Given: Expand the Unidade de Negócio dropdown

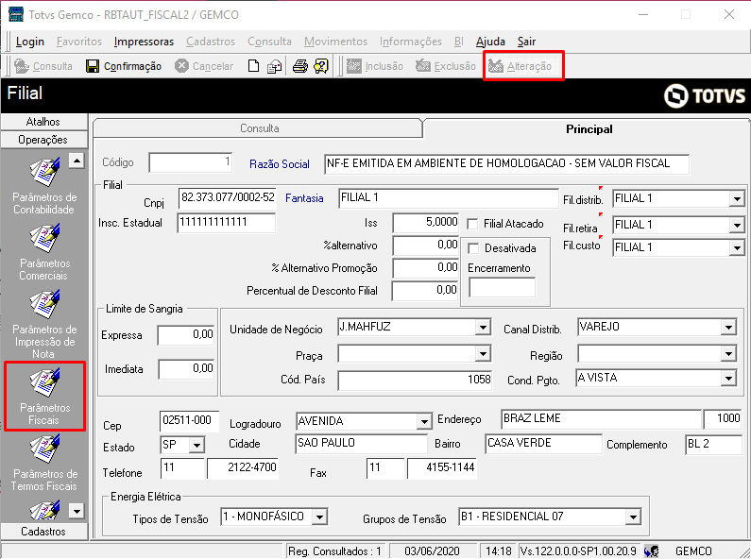Looking at the screenshot, I should [x=484, y=328].
